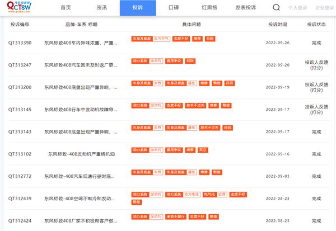The image size is (336, 231).
Task: Click 投诉人反馈(打分) status in row QT313247
Action: coord(316,65)
